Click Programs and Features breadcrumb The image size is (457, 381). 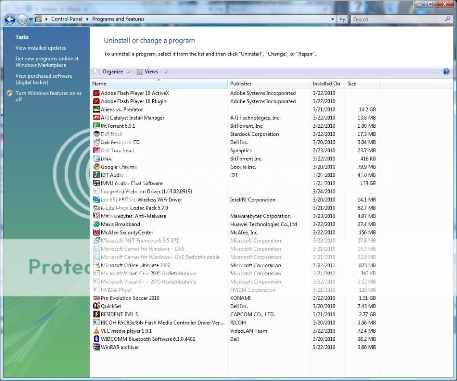click(x=118, y=19)
